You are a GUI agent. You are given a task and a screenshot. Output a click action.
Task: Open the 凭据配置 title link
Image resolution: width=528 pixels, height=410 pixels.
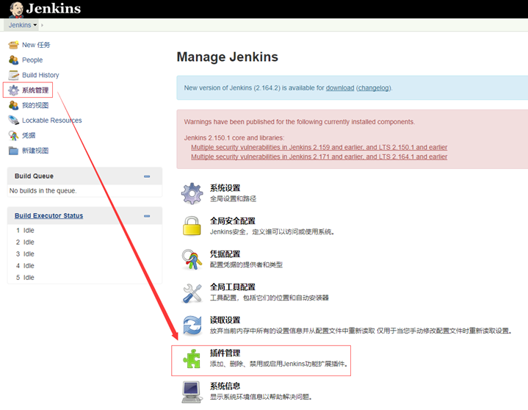[x=225, y=253]
